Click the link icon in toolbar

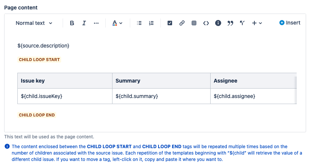point(182,23)
